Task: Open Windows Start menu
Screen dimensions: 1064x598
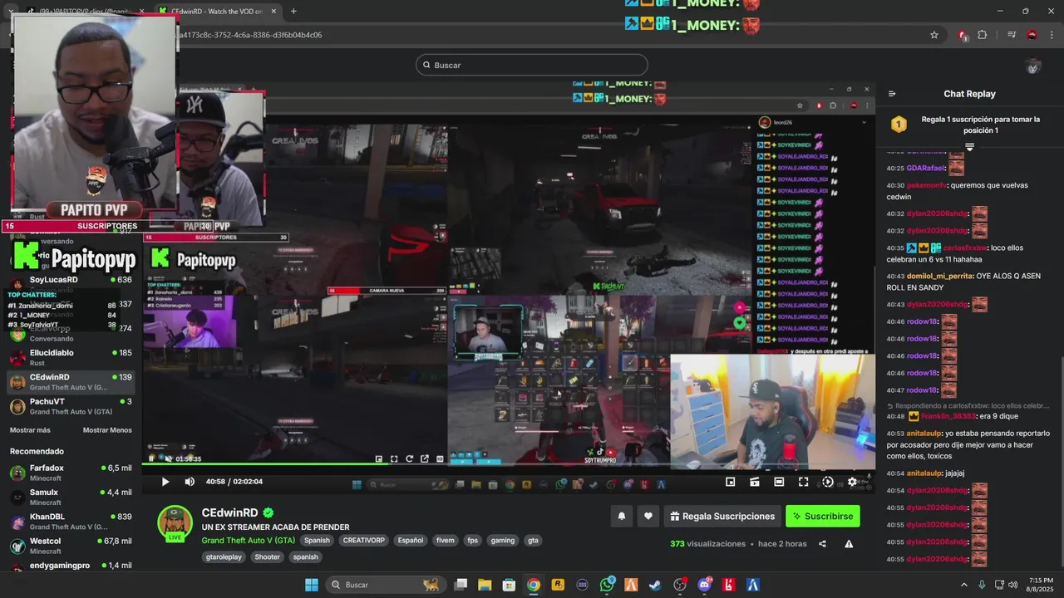Action: (x=312, y=585)
